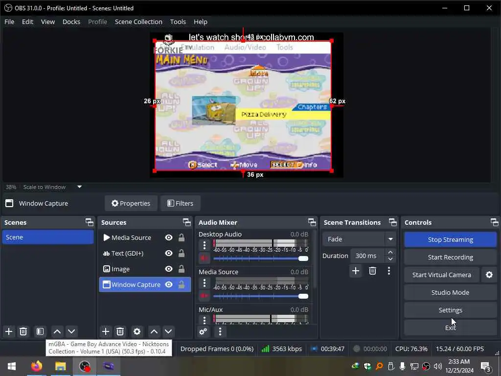This screenshot has width=501, height=376.
Task: Hide the Window Capture source
Action: pyautogui.click(x=169, y=284)
